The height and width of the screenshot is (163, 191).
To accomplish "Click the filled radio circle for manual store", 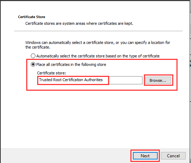I will coord(33,64).
